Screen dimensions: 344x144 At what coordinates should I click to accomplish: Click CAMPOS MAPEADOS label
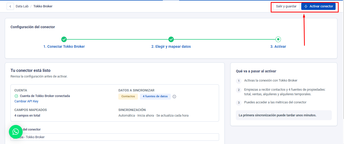coord(31,110)
